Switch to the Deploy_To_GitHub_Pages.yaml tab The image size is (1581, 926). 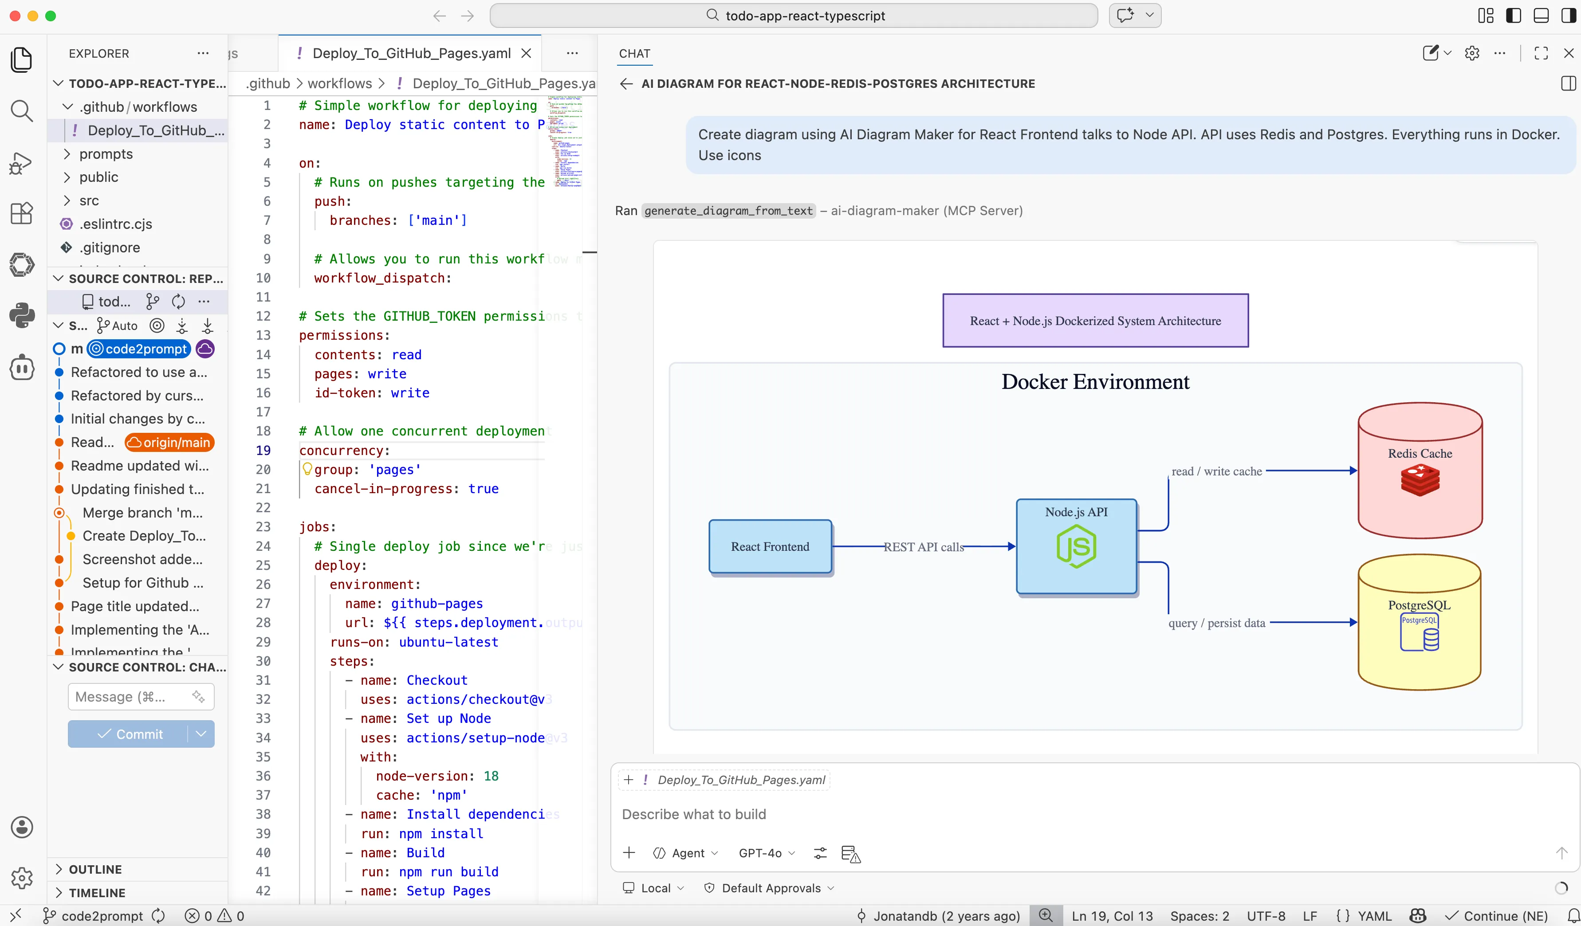[411, 53]
